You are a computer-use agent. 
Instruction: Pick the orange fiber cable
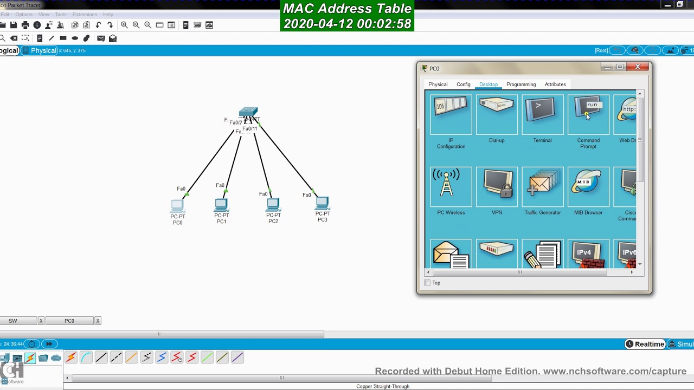(x=131, y=357)
